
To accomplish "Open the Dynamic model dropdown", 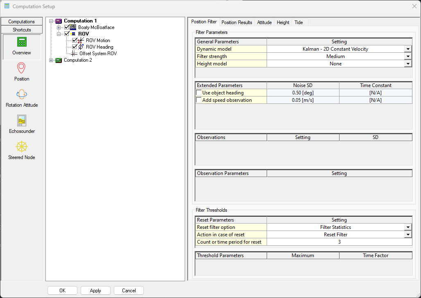I will tap(408, 49).
